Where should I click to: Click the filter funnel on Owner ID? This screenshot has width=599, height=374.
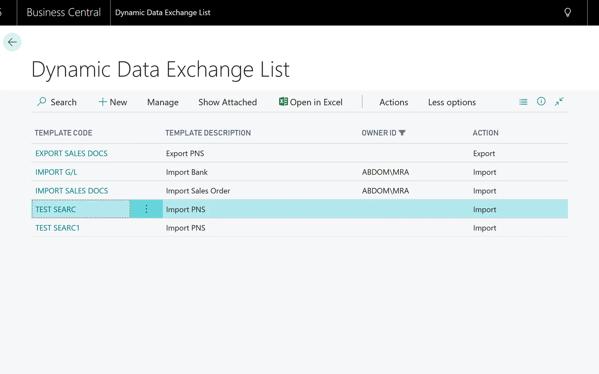402,133
